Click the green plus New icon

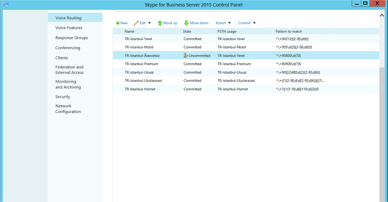click(118, 23)
